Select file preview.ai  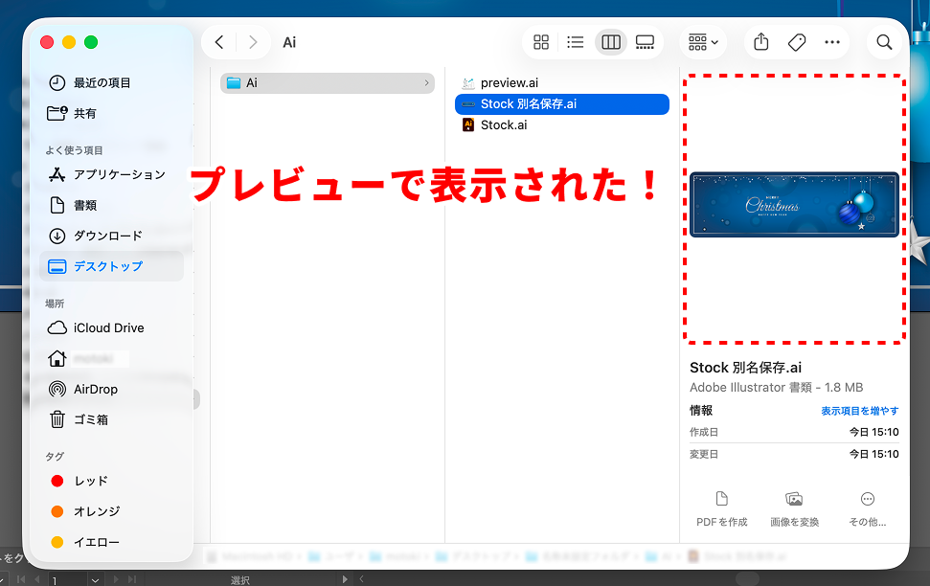562,83
